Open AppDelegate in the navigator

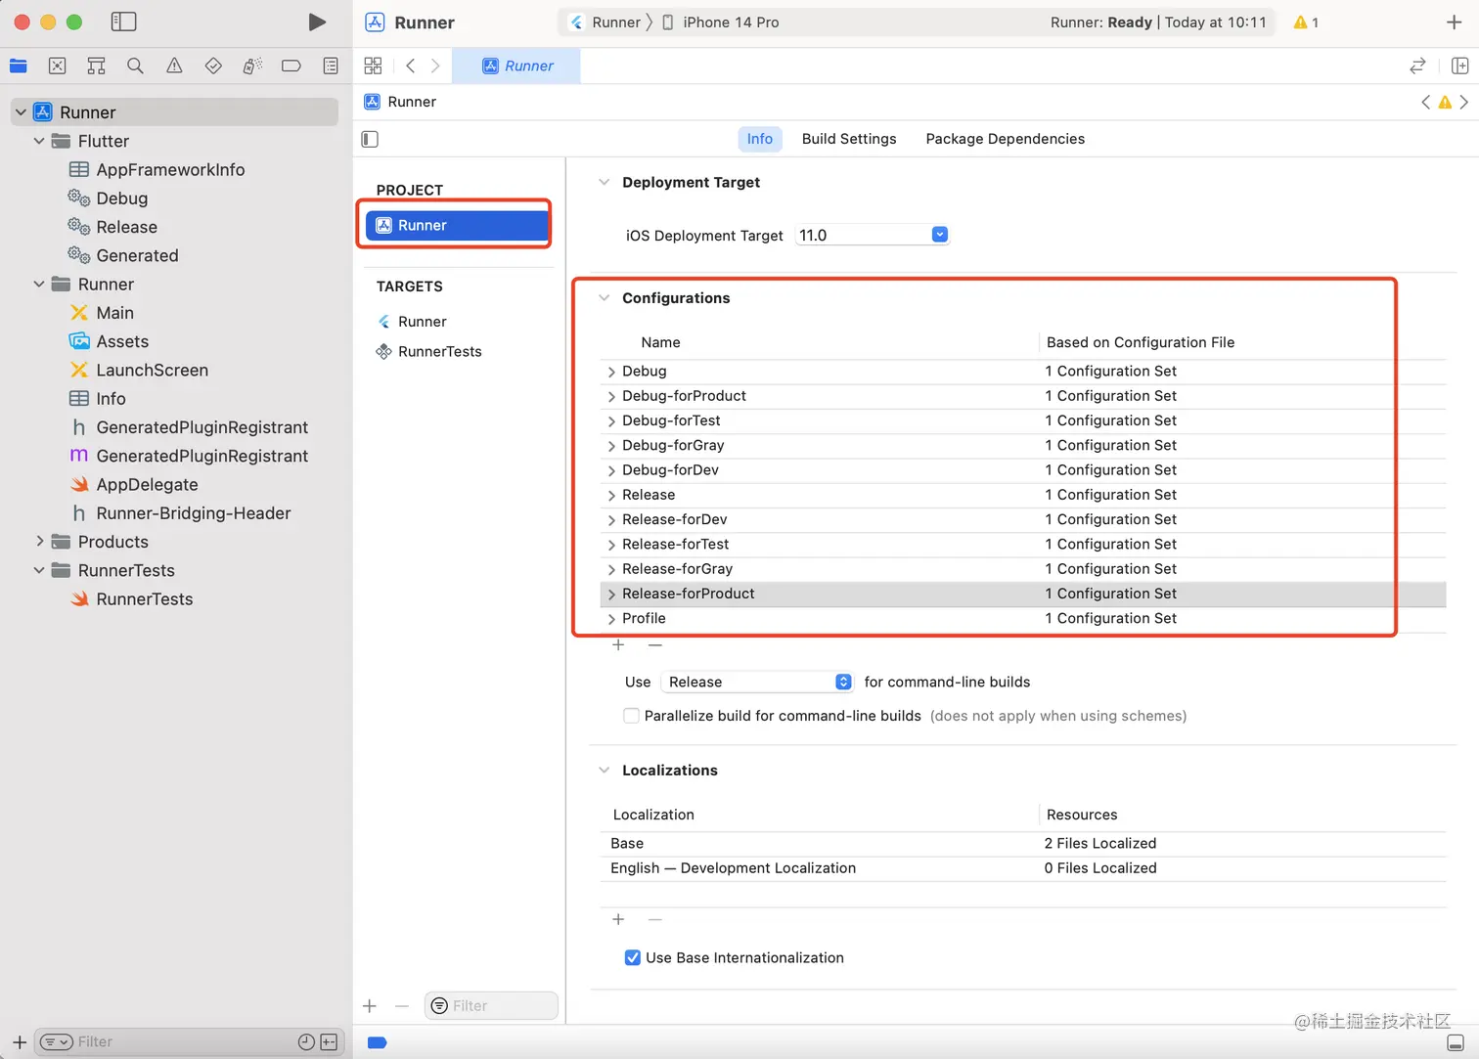tap(147, 485)
